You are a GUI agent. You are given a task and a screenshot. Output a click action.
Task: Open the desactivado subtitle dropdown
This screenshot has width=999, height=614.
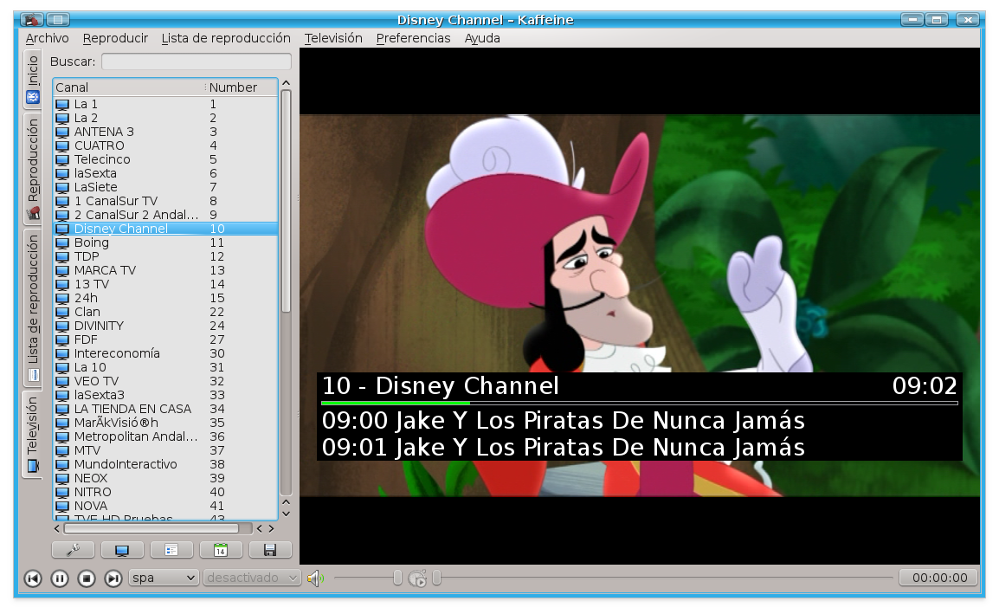252,578
